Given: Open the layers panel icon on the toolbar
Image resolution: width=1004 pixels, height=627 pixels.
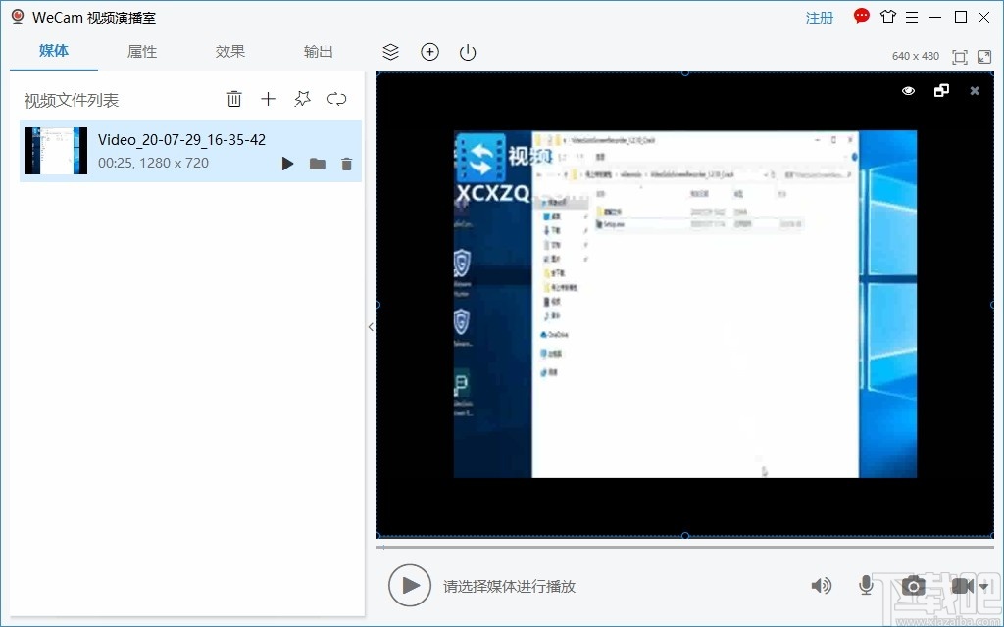Looking at the screenshot, I should coord(390,52).
